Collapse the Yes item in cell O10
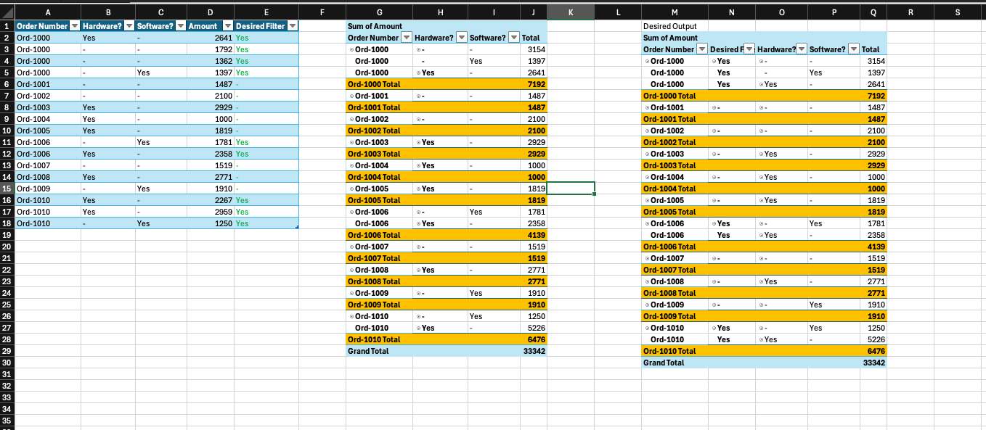The width and height of the screenshot is (986, 430). [760, 154]
